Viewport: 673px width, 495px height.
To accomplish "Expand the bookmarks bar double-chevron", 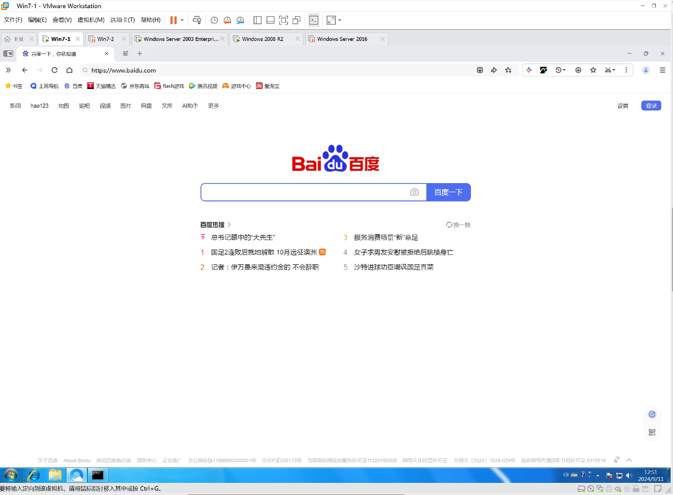I will (8, 70).
